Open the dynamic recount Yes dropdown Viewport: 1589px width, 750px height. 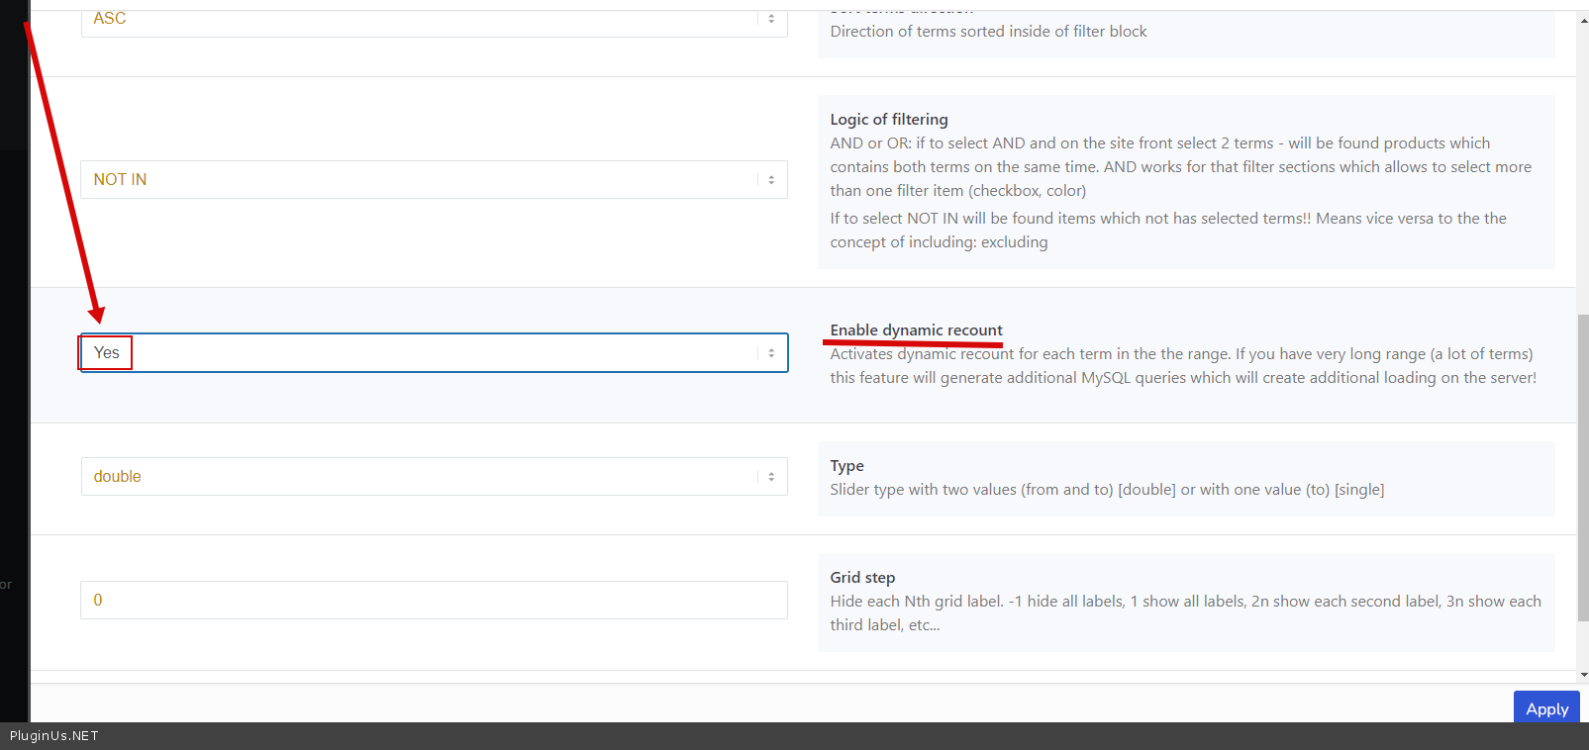(x=416, y=353)
